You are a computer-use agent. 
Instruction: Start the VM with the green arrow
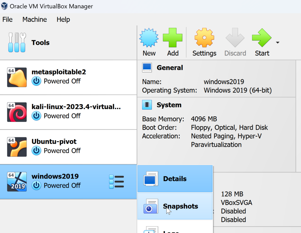coord(262,38)
